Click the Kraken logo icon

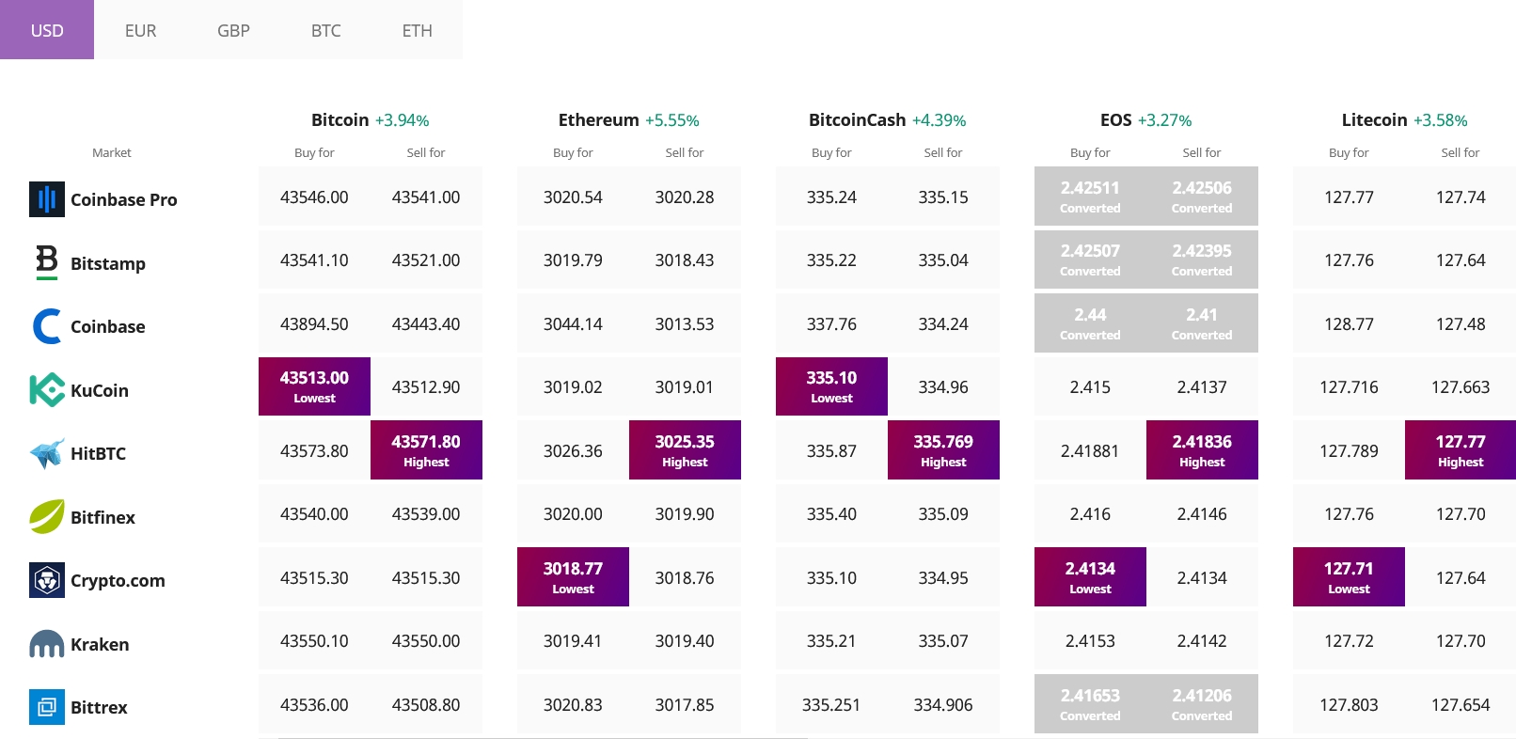[47, 644]
